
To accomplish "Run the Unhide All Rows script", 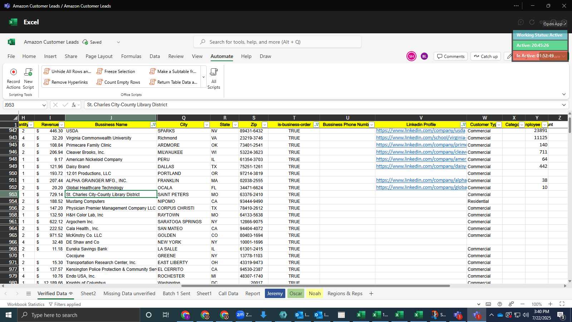I will [x=67, y=72].
